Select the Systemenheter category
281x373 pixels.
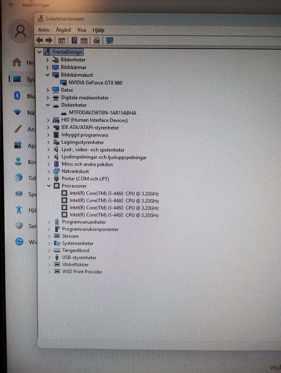point(78,243)
